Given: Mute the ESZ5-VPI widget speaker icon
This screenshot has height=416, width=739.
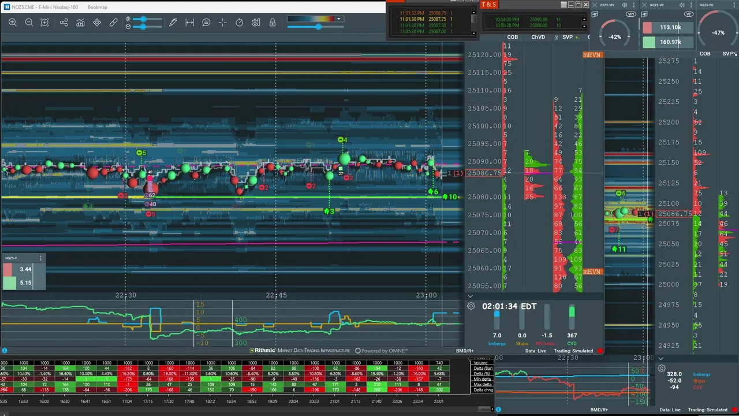Looking at the screenshot, I should coord(624,5).
